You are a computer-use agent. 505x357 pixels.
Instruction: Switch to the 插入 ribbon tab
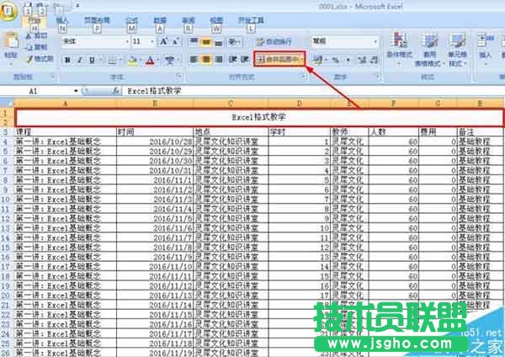click(x=62, y=19)
